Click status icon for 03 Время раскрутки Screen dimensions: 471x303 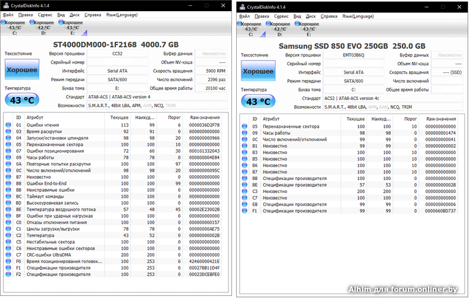8,132
